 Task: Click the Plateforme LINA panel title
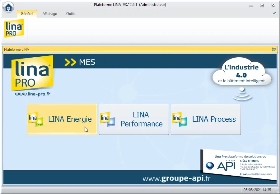pyautogui.click(x=16, y=50)
